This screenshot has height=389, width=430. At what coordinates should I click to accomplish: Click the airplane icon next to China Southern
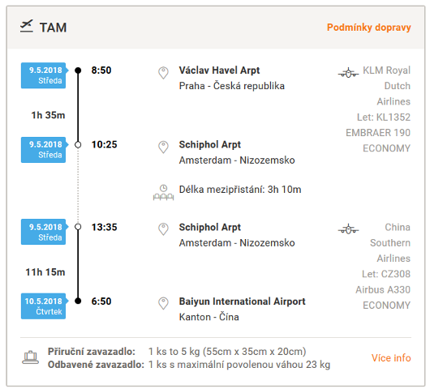(x=348, y=229)
